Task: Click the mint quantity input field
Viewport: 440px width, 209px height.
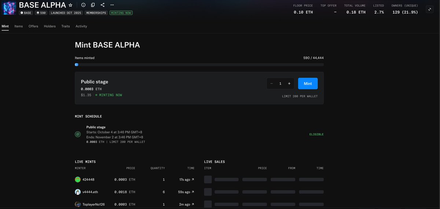Action: coord(280,83)
